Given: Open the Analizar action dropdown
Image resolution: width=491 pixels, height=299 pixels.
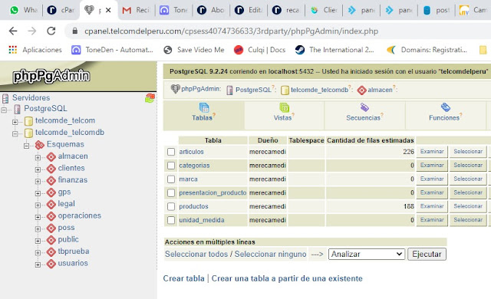Looking at the screenshot, I should (x=367, y=254).
